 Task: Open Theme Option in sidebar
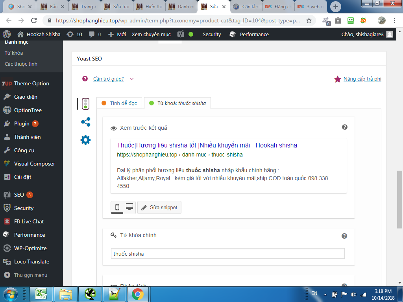coord(31,83)
